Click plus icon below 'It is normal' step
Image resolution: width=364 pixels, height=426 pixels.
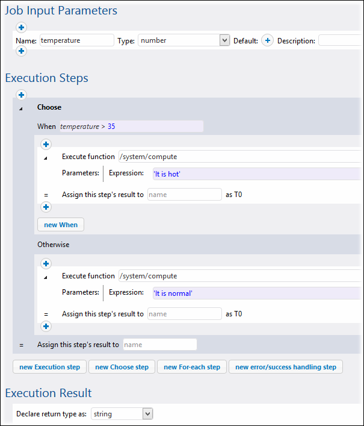click(46, 327)
